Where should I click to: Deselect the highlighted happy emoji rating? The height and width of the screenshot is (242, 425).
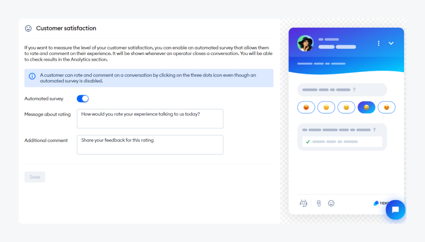tap(366, 107)
